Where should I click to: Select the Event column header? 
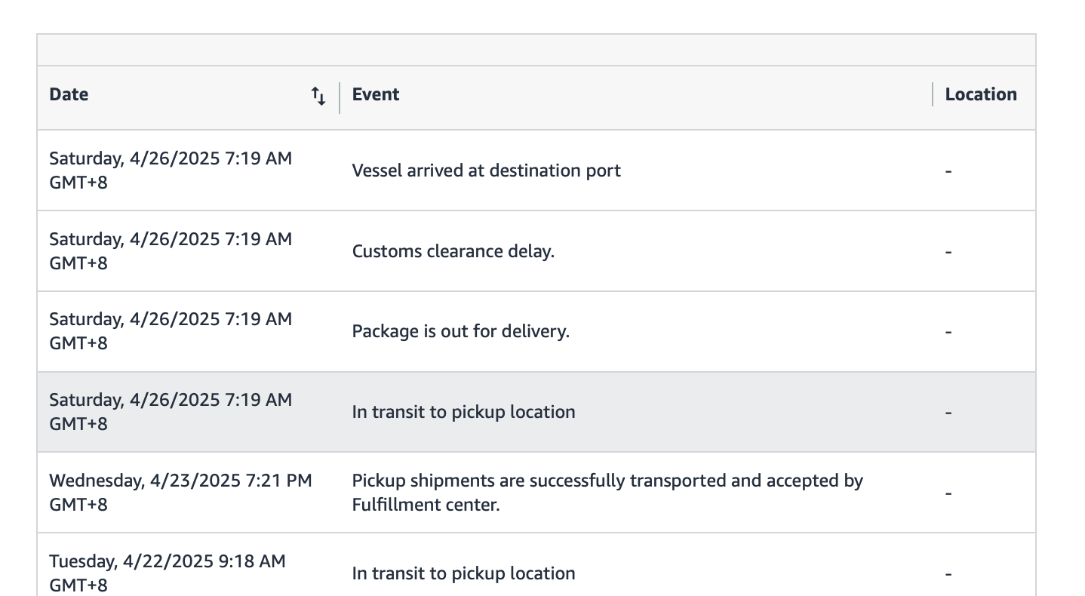coord(376,94)
